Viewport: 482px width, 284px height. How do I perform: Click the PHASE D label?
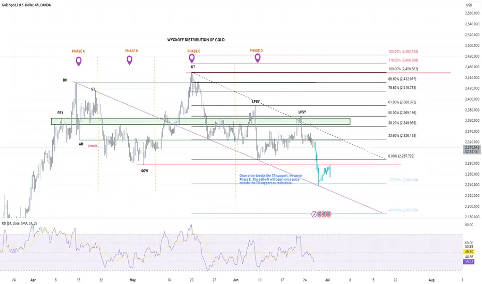pyautogui.click(x=256, y=51)
